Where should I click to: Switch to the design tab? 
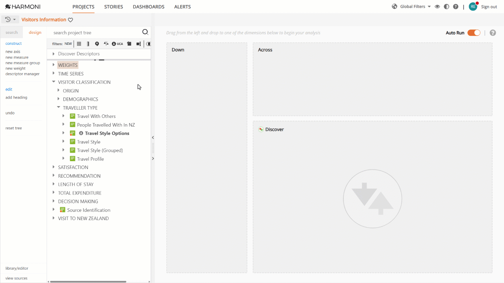click(35, 32)
